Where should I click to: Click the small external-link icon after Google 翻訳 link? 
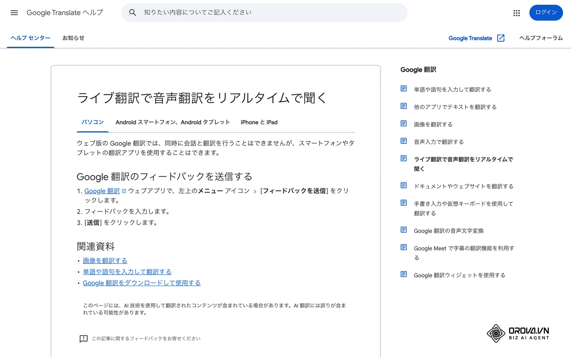pos(124,191)
